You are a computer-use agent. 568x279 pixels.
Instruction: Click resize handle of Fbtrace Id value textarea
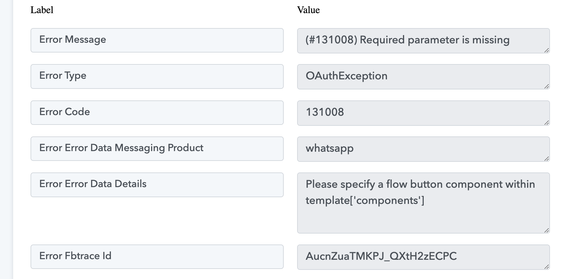547,267
